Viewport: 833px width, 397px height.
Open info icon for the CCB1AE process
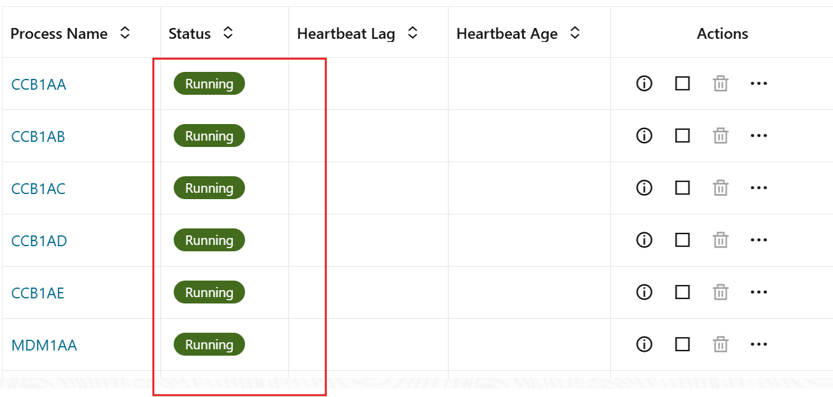pos(643,292)
